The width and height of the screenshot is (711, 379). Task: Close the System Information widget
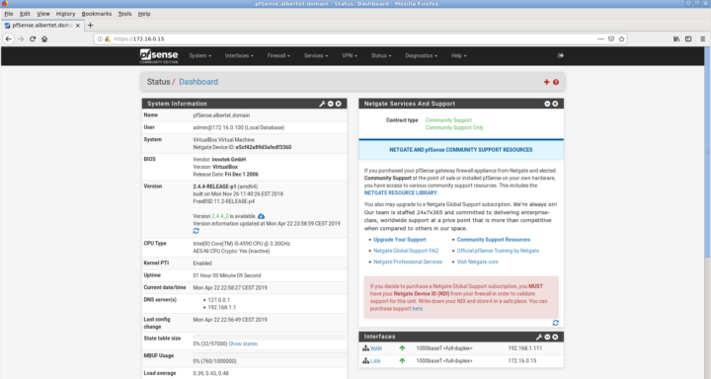339,104
